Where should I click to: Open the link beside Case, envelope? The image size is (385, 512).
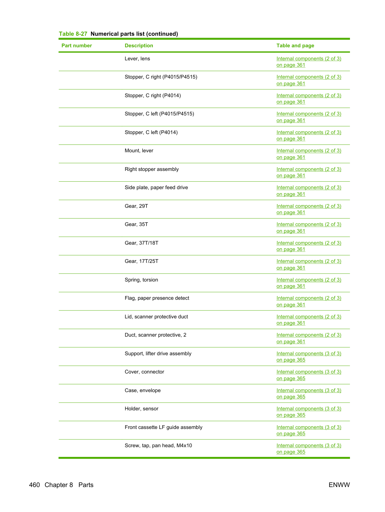point(309,394)
